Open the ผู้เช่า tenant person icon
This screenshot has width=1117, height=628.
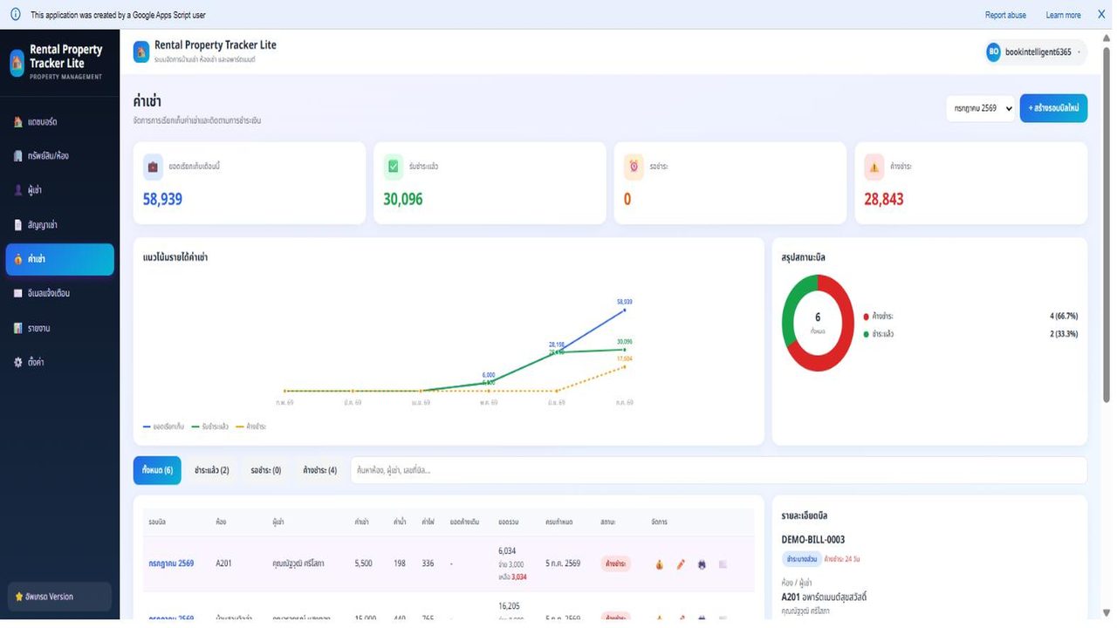coord(18,190)
